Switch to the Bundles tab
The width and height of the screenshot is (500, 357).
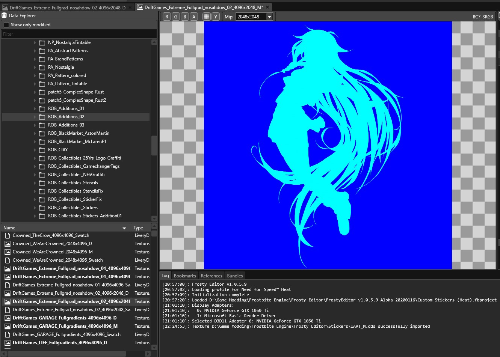coord(235,276)
